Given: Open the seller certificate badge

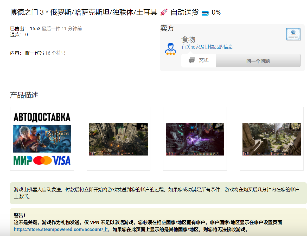Looking at the screenshot, I should point(293,34).
